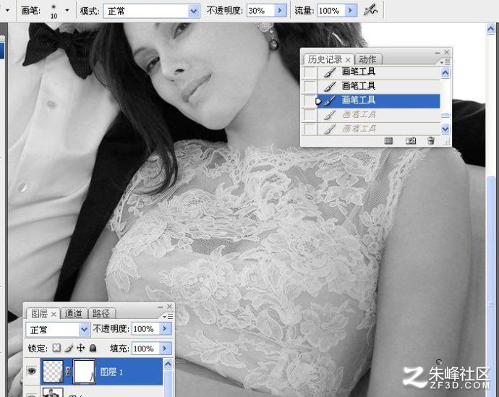This screenshot has width=499, height=397.
Task: Create new document from current history state
Action: point(388,140)
